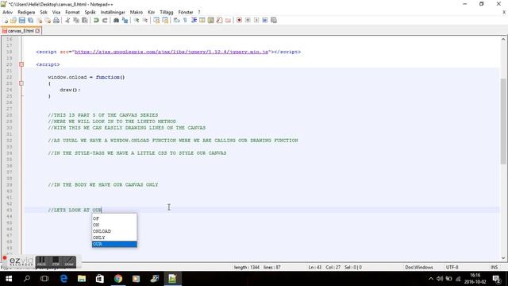The height and width of the screenshot is (286, 508).
Task: Open the Tillägg menu
Action: pyautogui.click(x=167, y=12)
